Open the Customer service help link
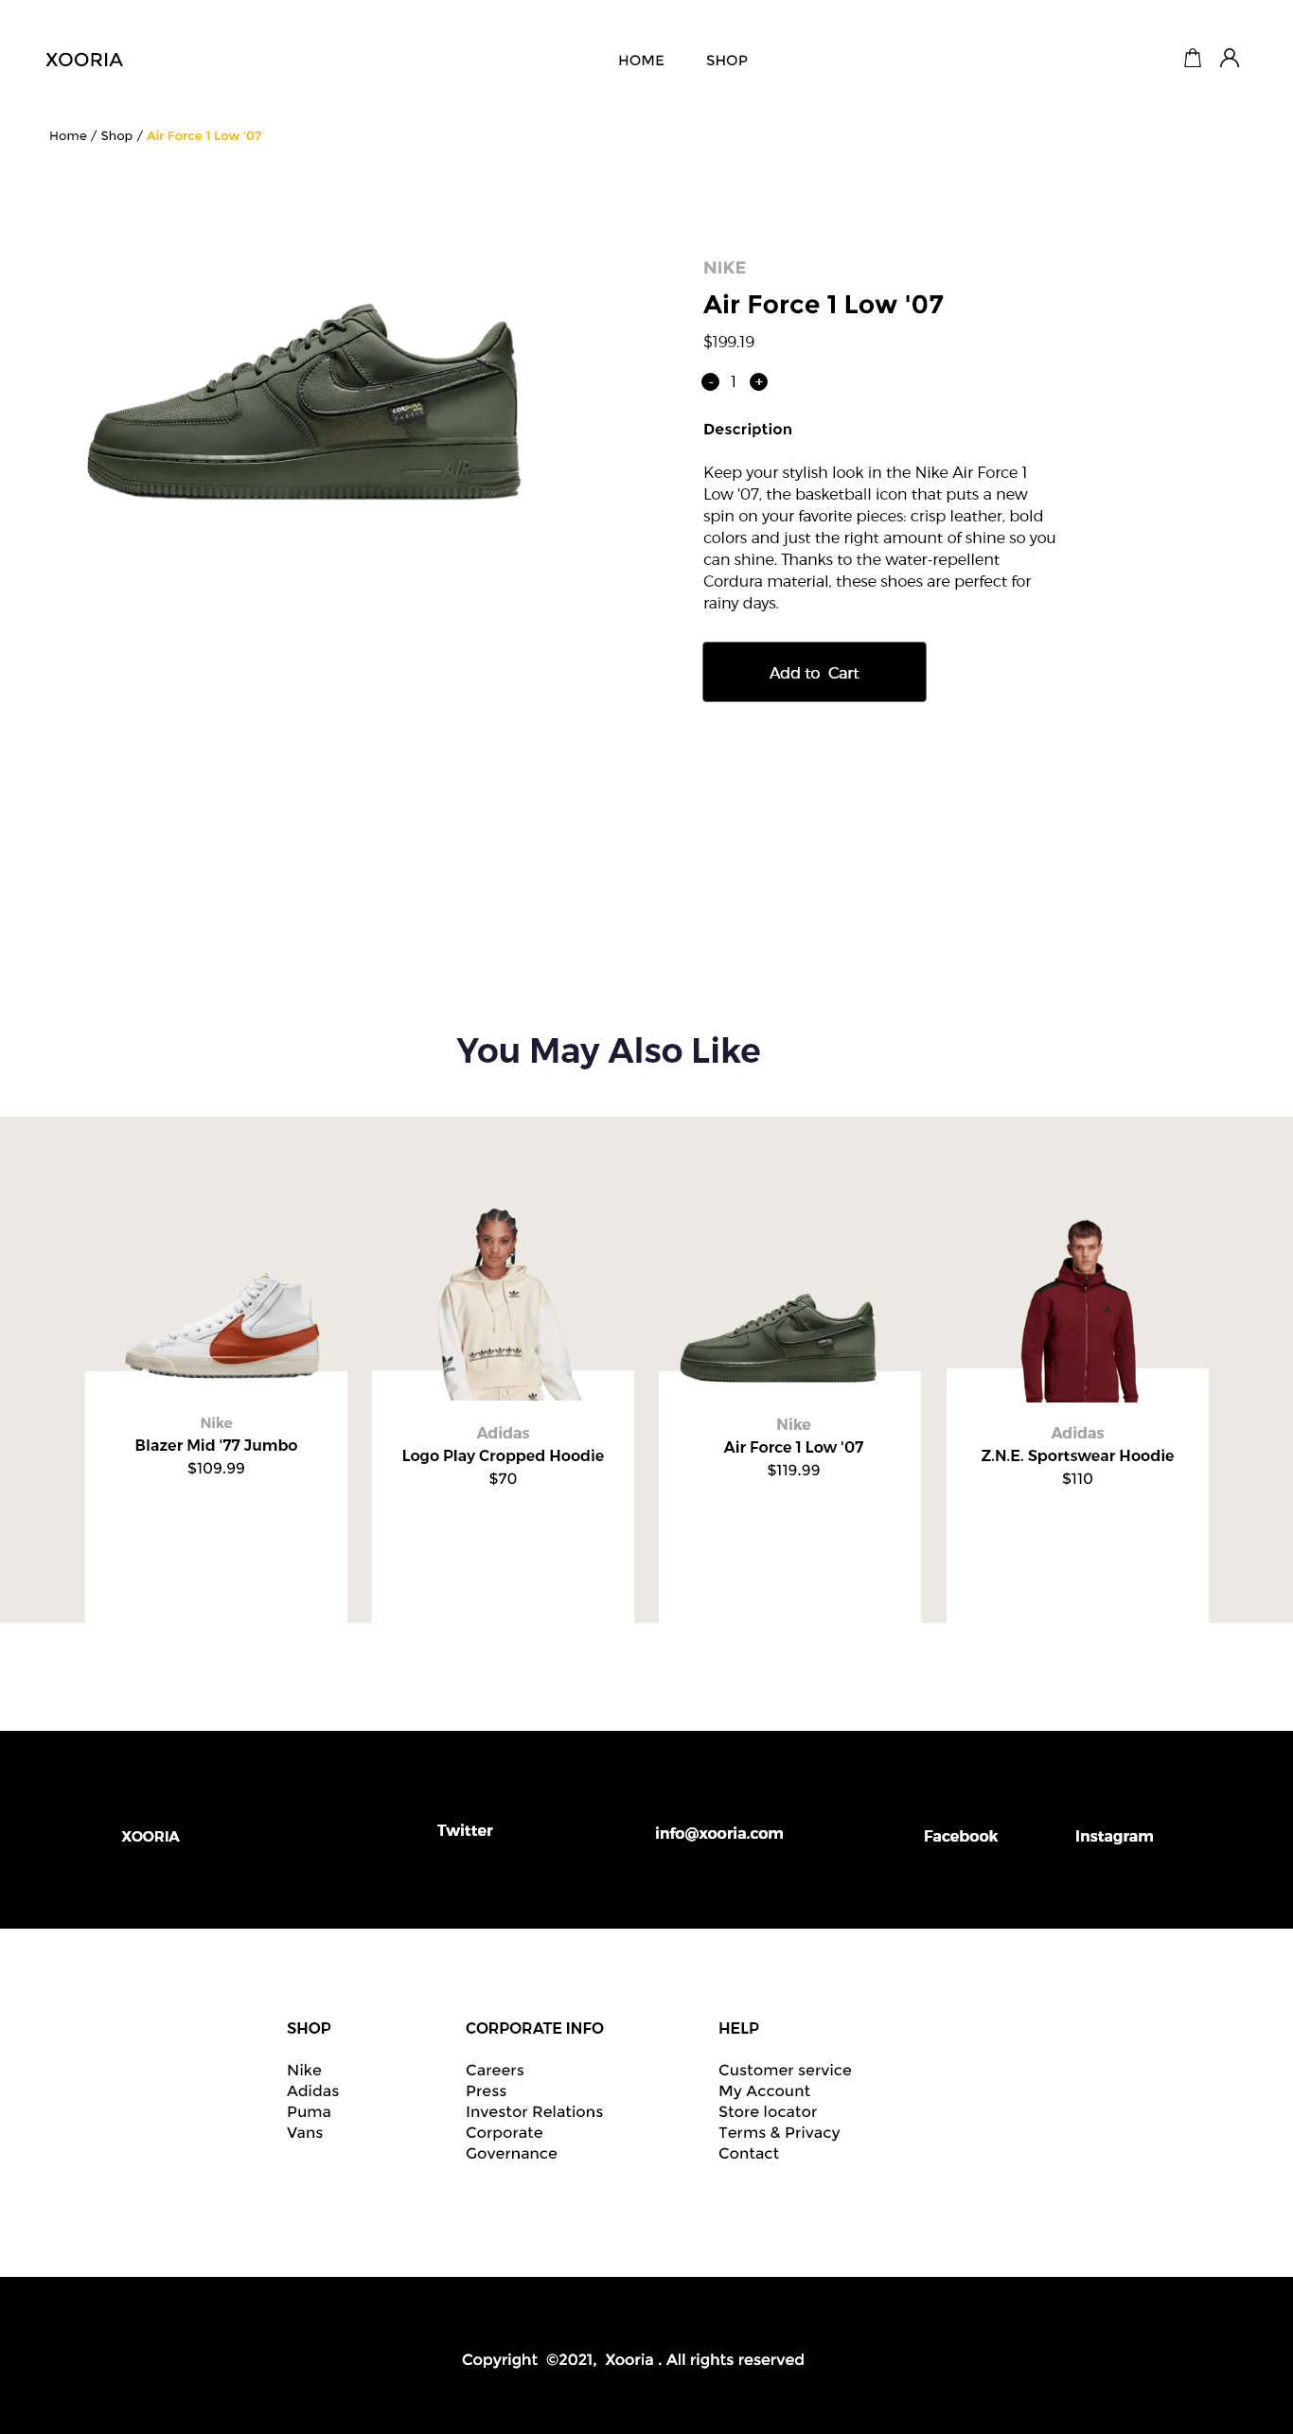The height and width of the screenshot is (2434, 1293). coord(785,2070)
